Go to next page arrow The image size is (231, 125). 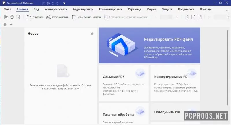(228, 17)
